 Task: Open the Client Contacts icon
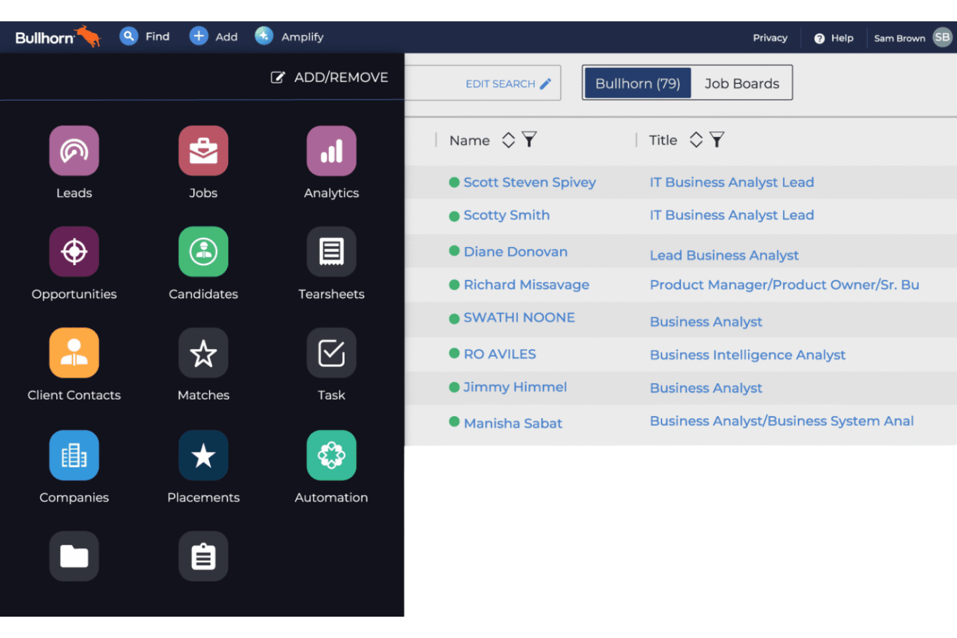pyautogui.click(x=74, y=353)
